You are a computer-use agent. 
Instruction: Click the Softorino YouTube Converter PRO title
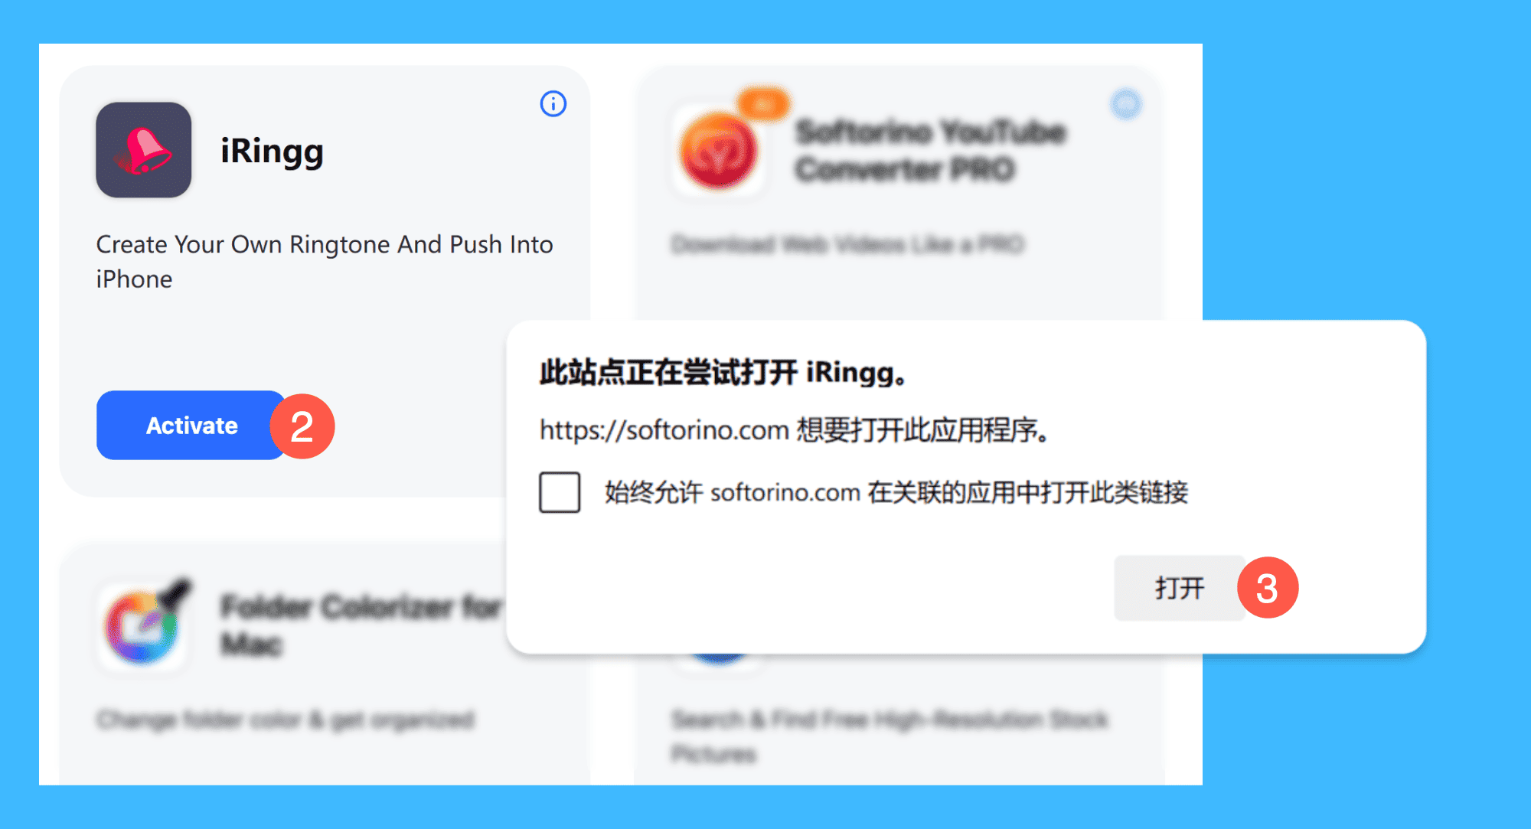pyautogui.click(x=930, y=150)
